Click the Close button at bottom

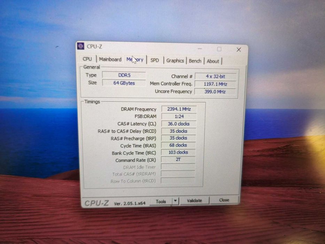coord(224,200)
